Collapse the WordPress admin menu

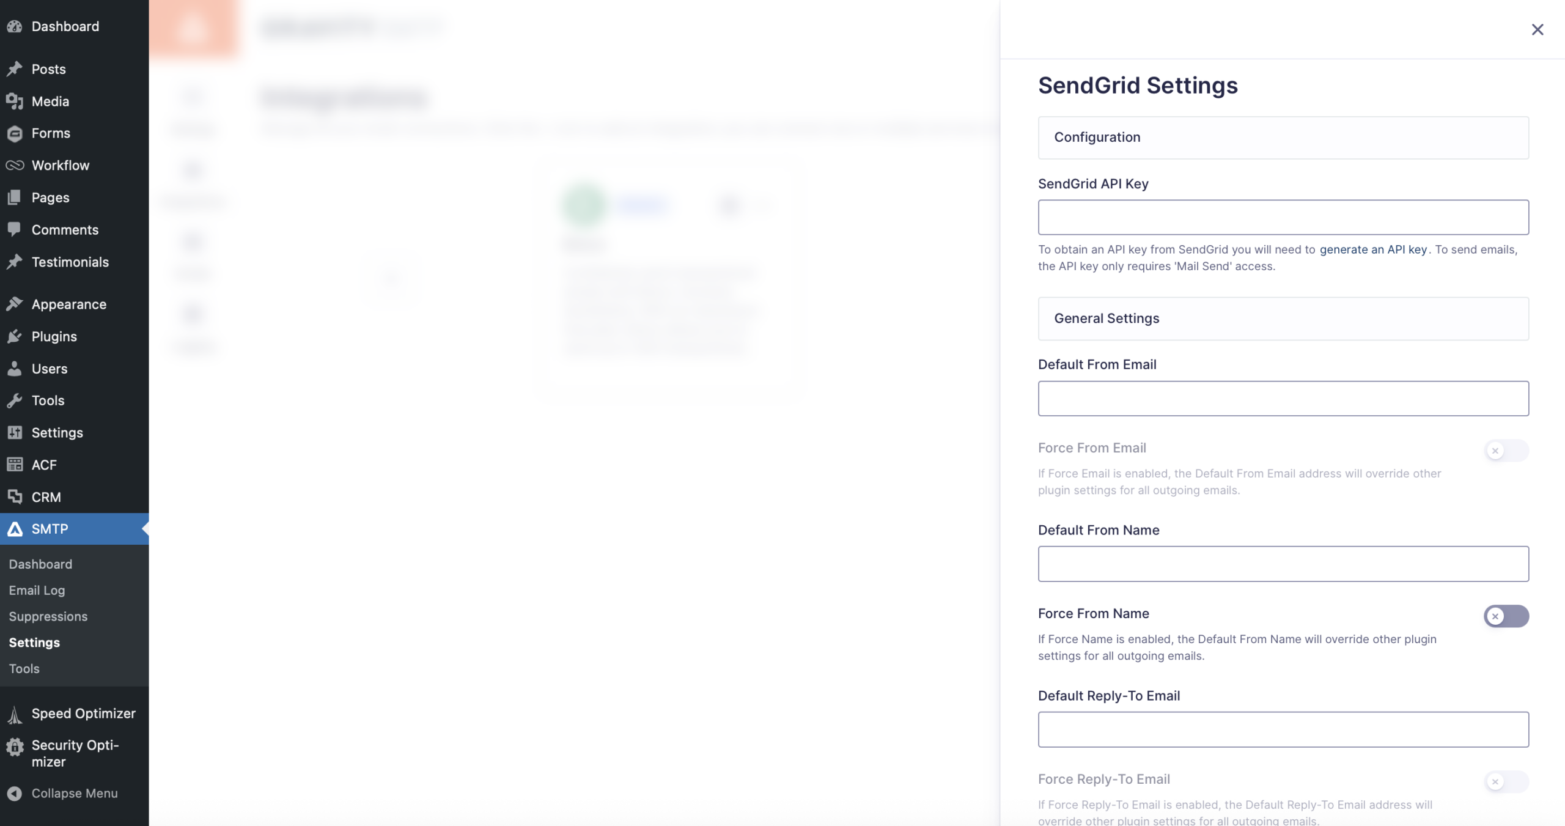tap(74, 793)
